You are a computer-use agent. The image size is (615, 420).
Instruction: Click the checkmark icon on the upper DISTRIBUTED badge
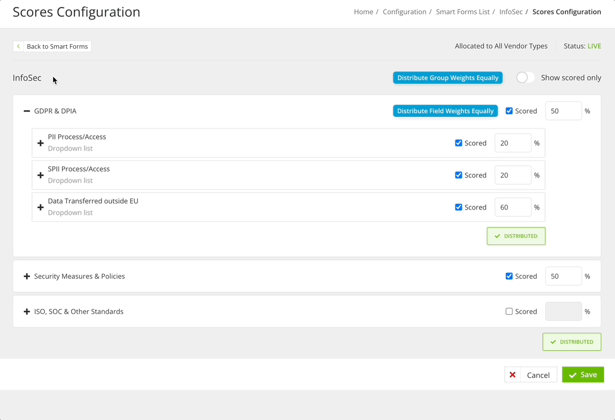(497, 236)
